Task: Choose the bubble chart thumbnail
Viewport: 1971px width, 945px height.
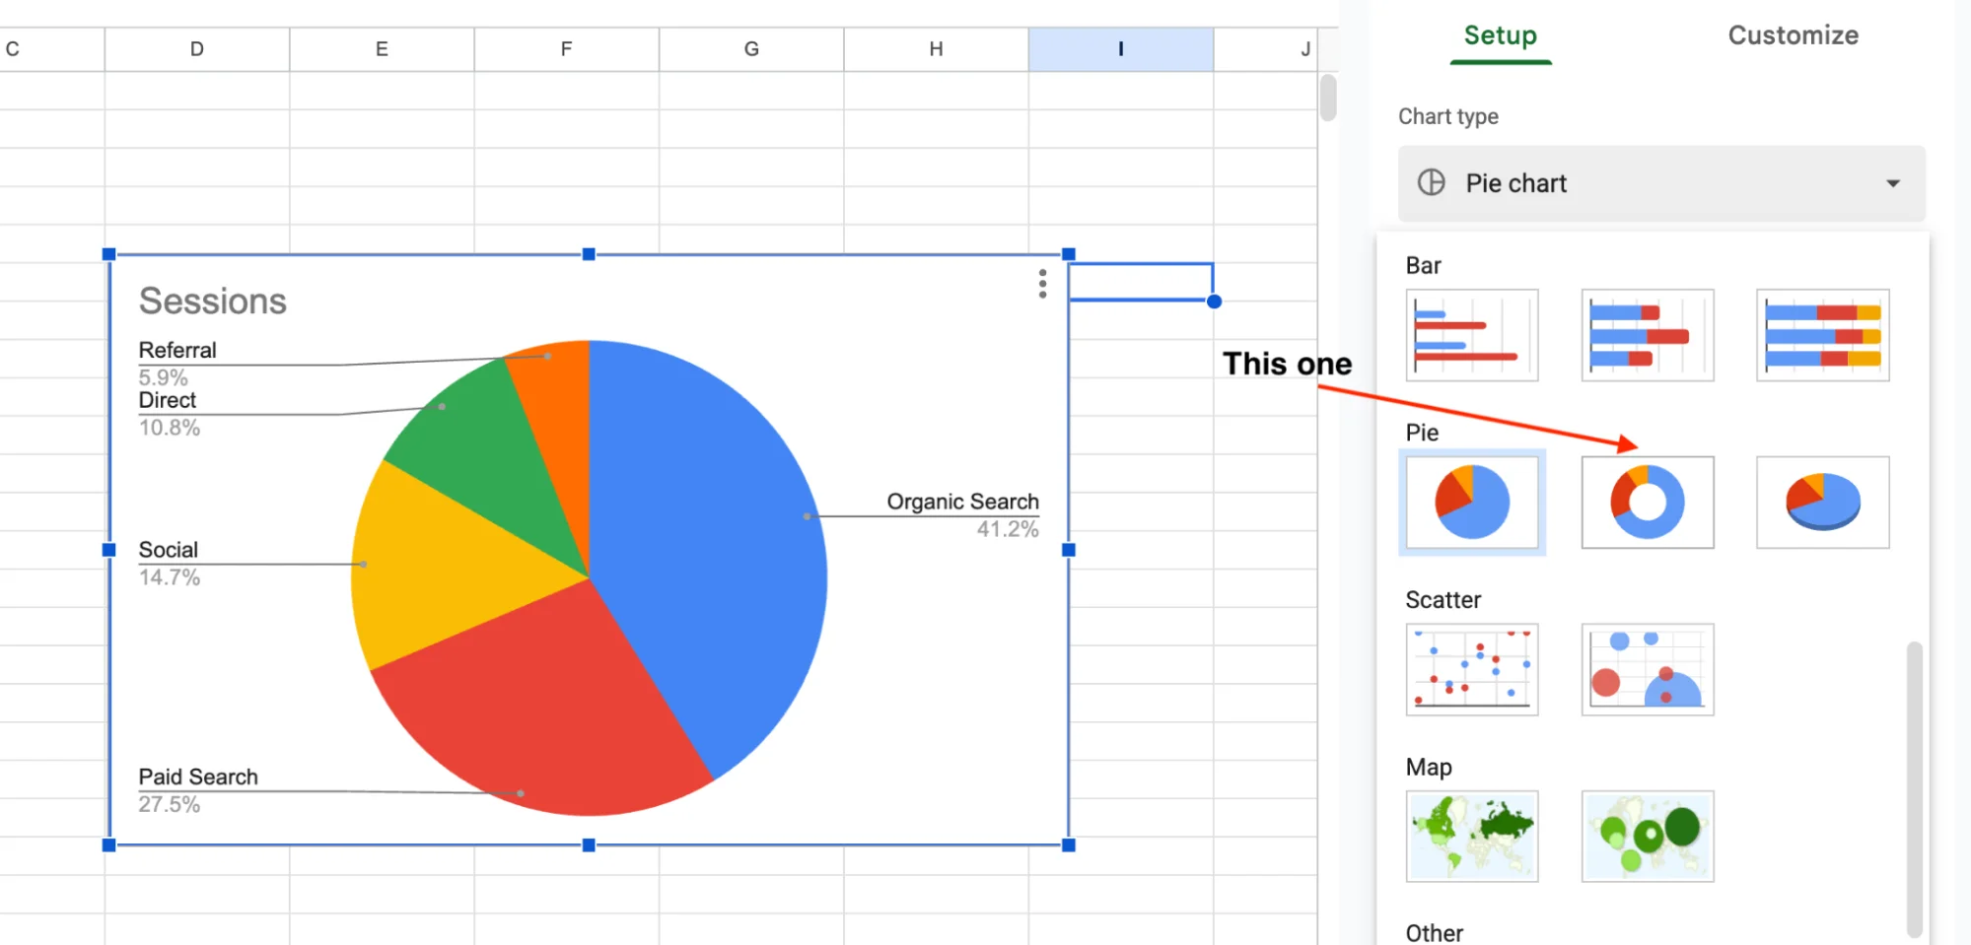Action: point(1648,669)
